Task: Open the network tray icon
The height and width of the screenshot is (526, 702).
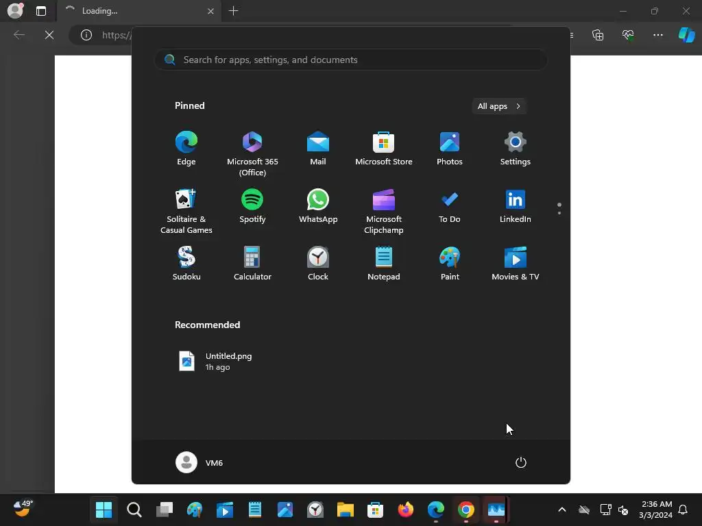Action: tap(605, 510)
